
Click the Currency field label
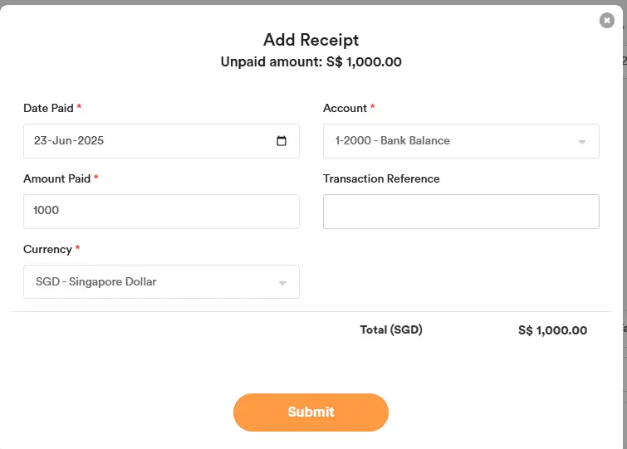47,249
